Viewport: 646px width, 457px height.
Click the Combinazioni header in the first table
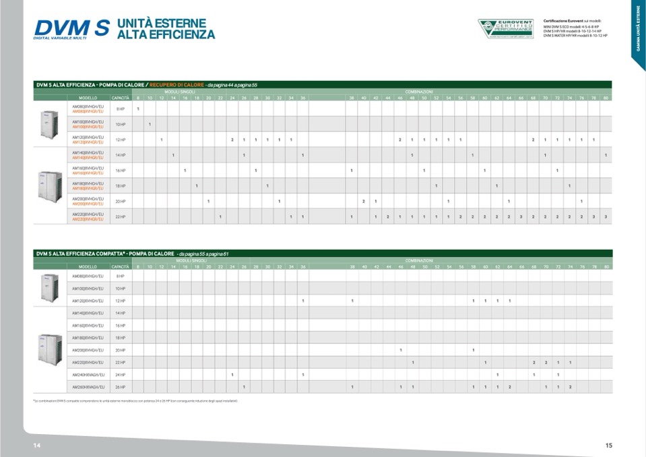point(419,91)
